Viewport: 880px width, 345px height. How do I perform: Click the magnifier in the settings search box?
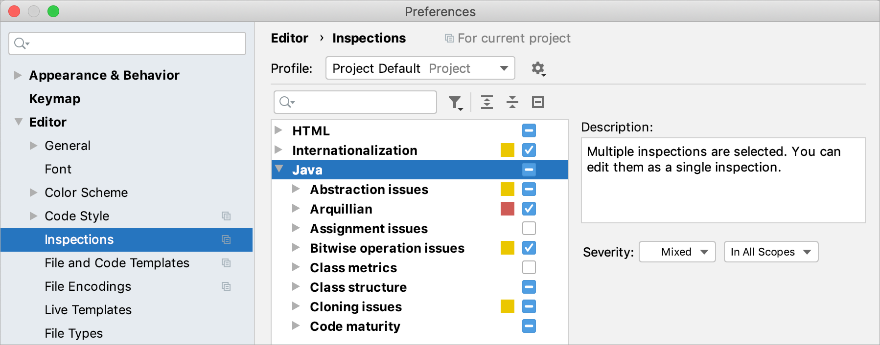click(x=22, y=43)
